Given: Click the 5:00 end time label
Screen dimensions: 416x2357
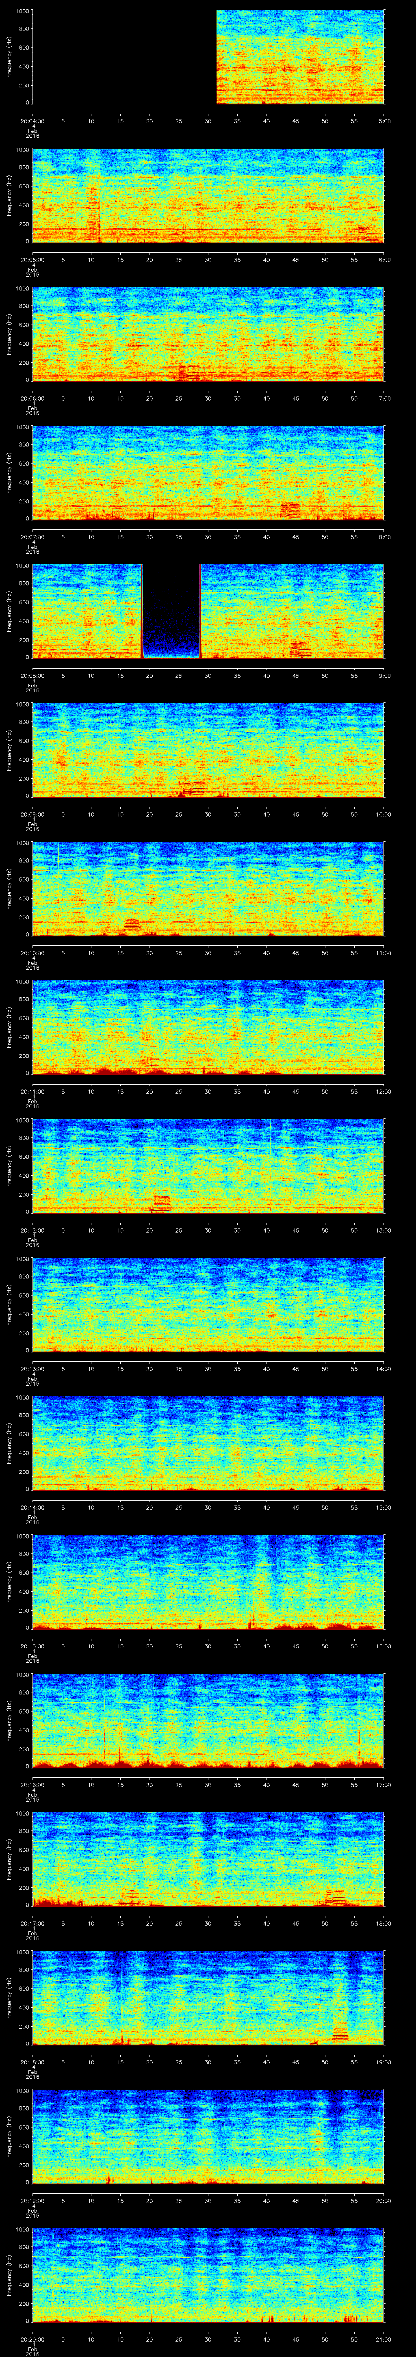Looking at the screenshot, I should 385,121.
